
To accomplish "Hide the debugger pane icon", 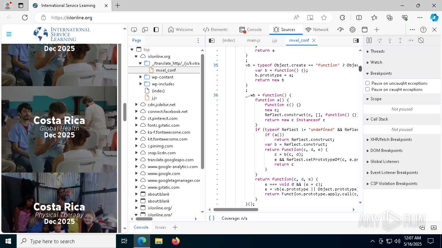I will (x=356, y=41).
